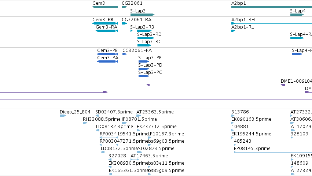312x176 pixels.
Task: Click the A2bp1-RH transcript label
Action: coord(243,20)
